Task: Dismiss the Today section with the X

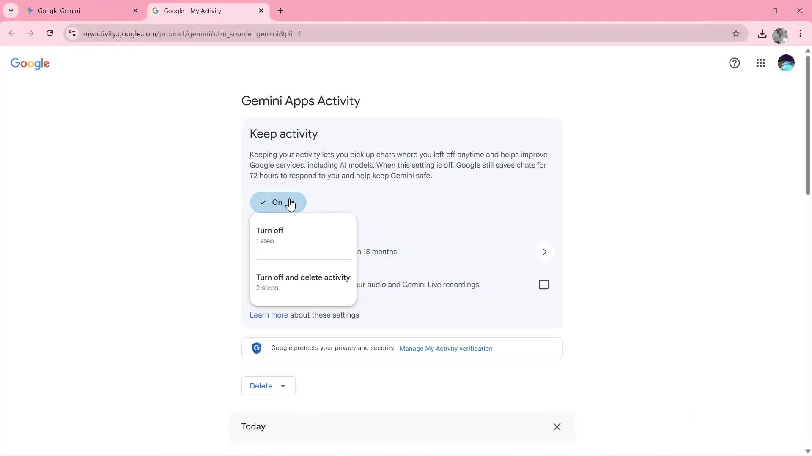Action: pos(557,427)
